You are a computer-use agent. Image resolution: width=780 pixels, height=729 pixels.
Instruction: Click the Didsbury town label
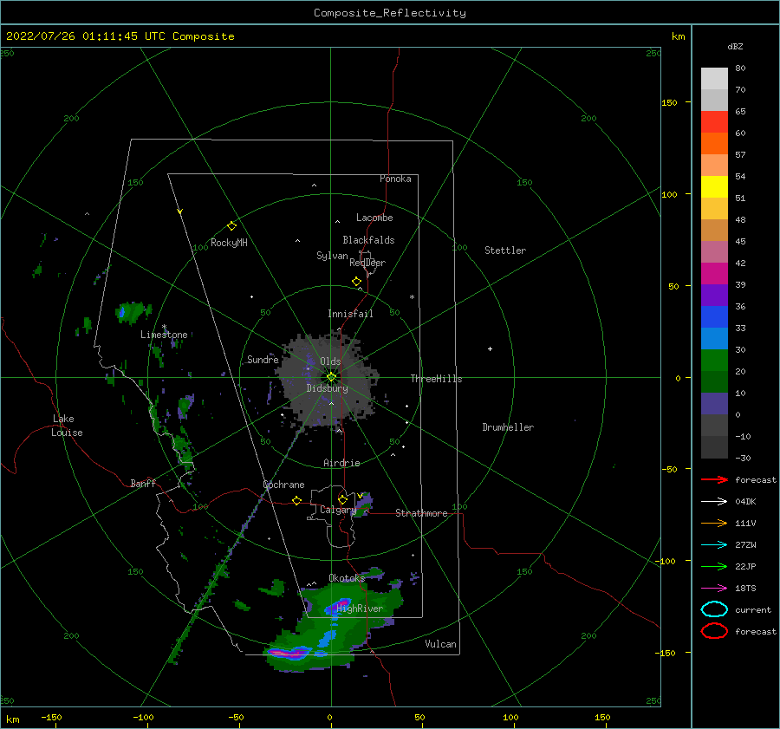click(x=327, y=388)
